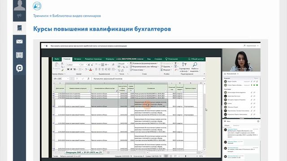Image resolution: width=287 pixels, height=161 pixels.
Task: Click the Name Box cell reference field
Action: point(61,79)
